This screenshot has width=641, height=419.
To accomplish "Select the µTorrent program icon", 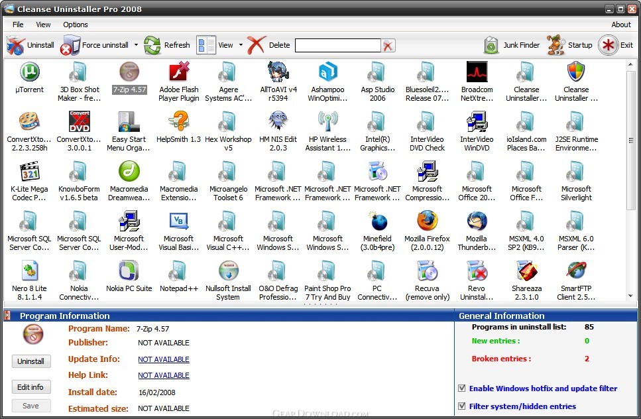I will tap(29, 72).
